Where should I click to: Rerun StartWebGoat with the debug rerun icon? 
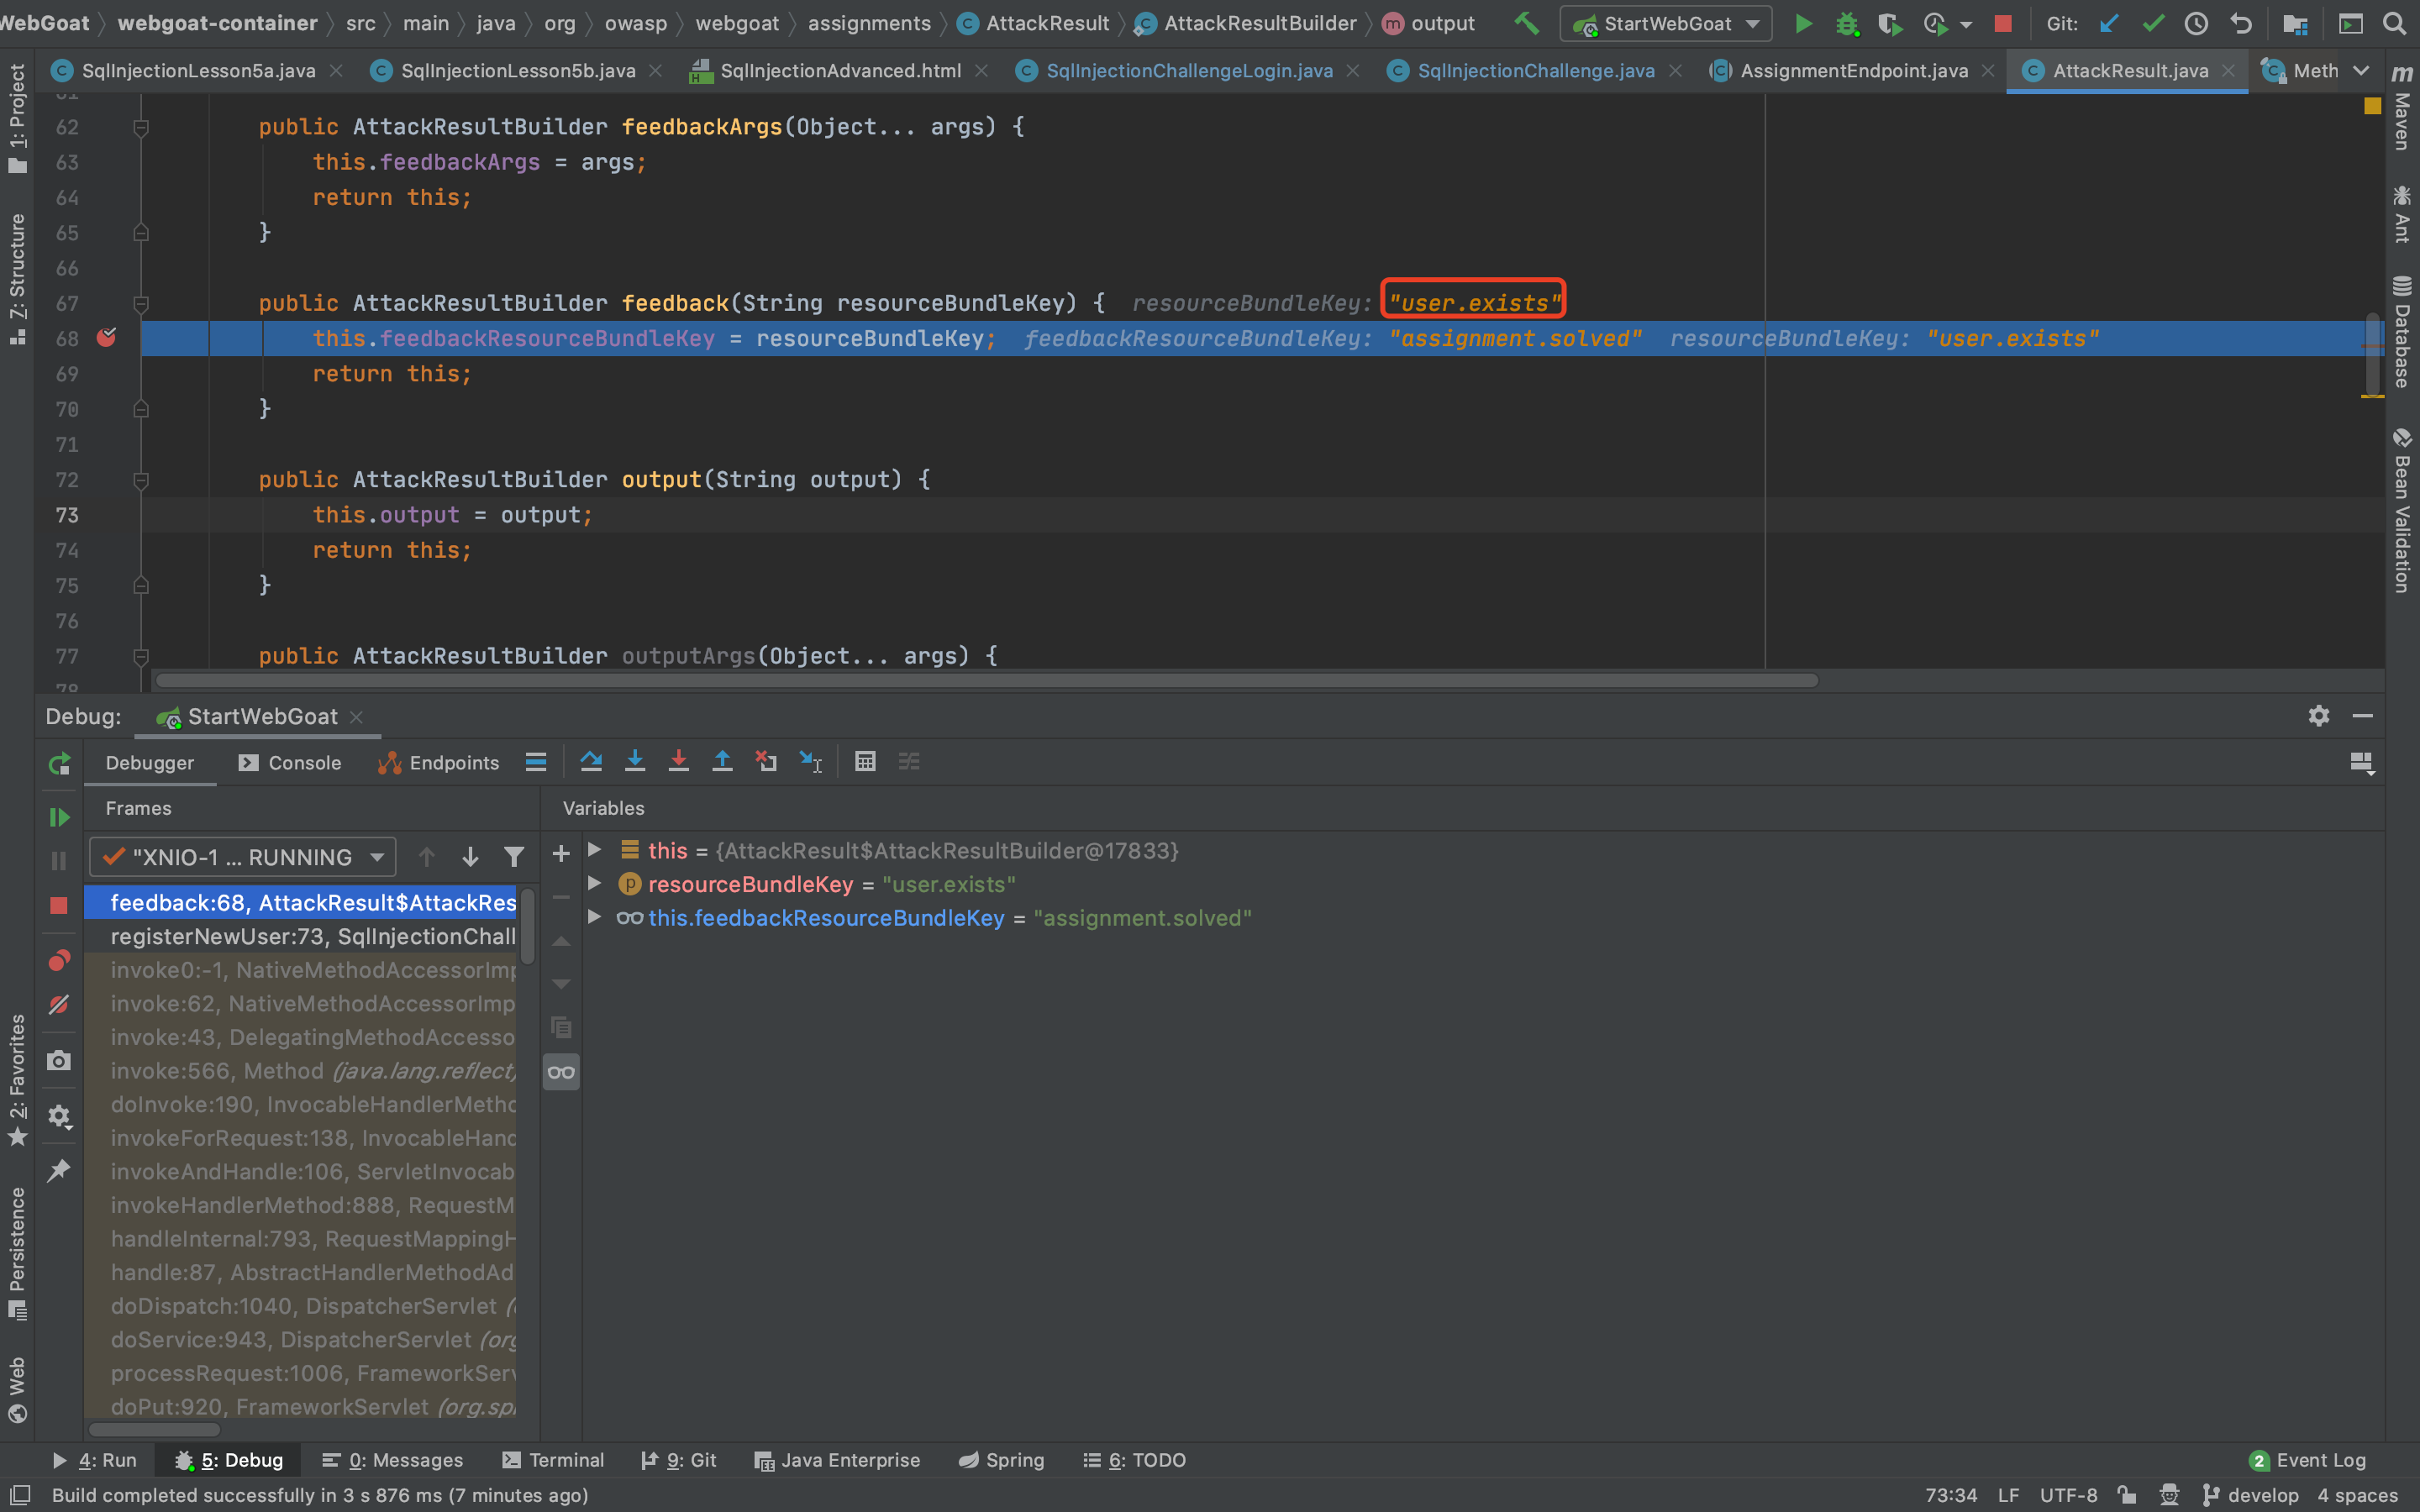click(x=59, y=764)
